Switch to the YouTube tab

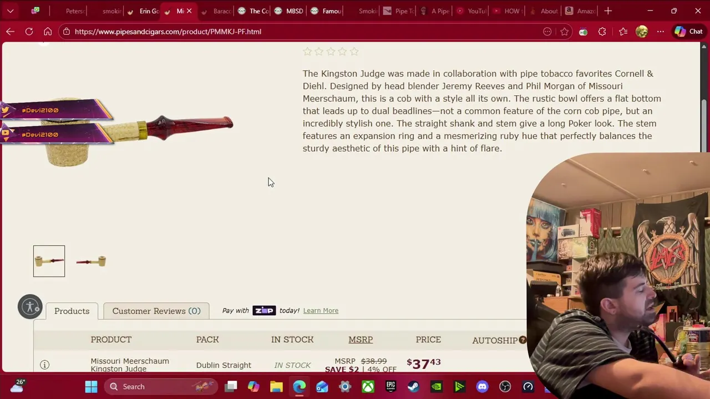tap(473, 11)
